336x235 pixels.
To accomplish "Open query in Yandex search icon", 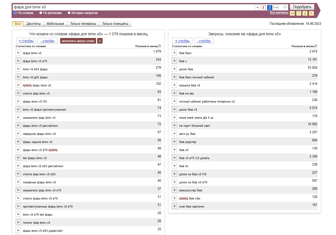I will (x=263, y=8).
